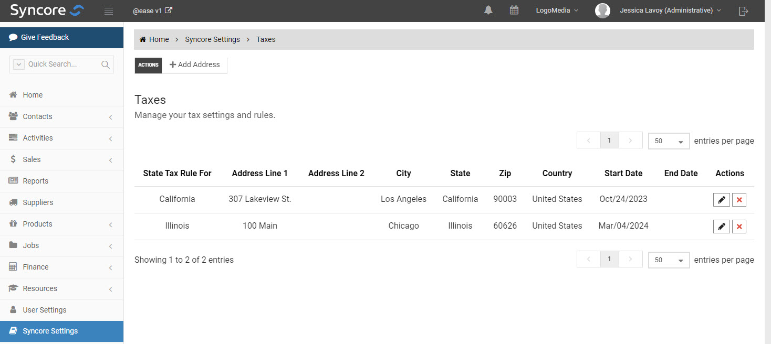
Task: Click the ACTIONS label button
Action: [x=148, y=65]
